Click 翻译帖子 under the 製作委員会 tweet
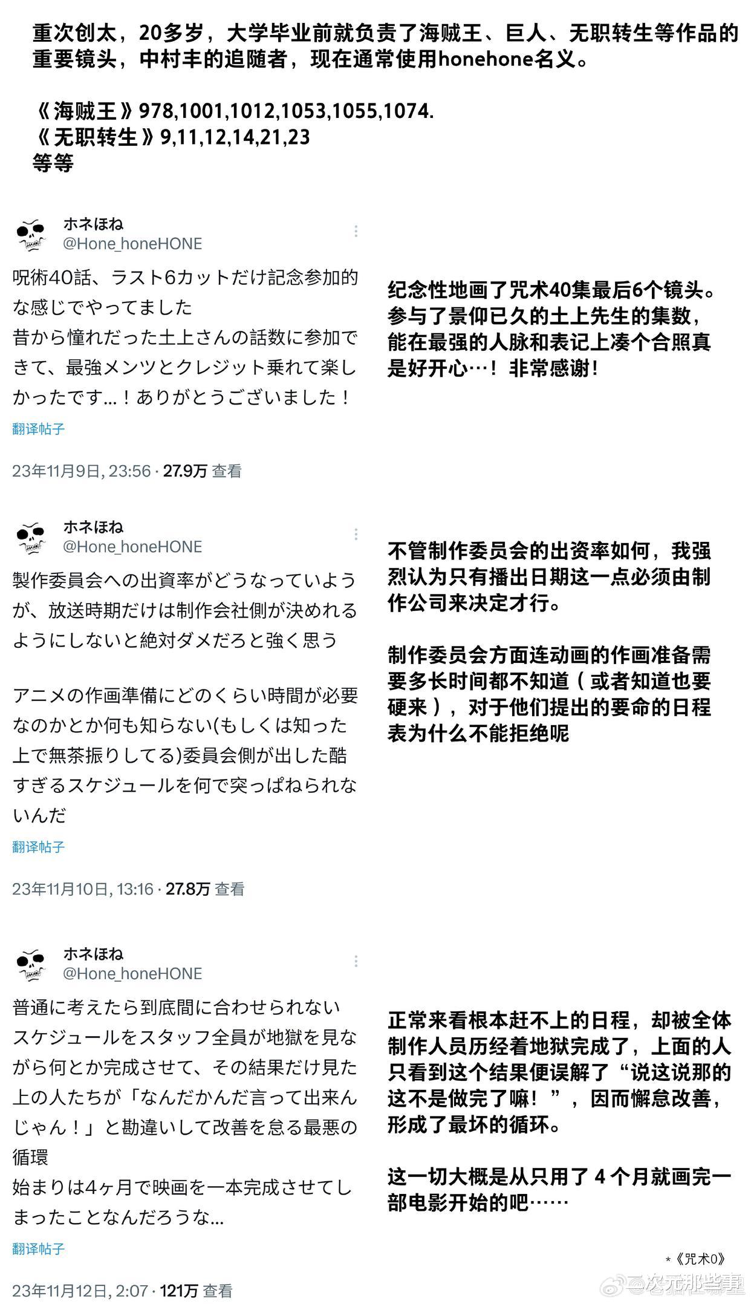This screenshot has width=751, height=1304. [x=38, y=847]
